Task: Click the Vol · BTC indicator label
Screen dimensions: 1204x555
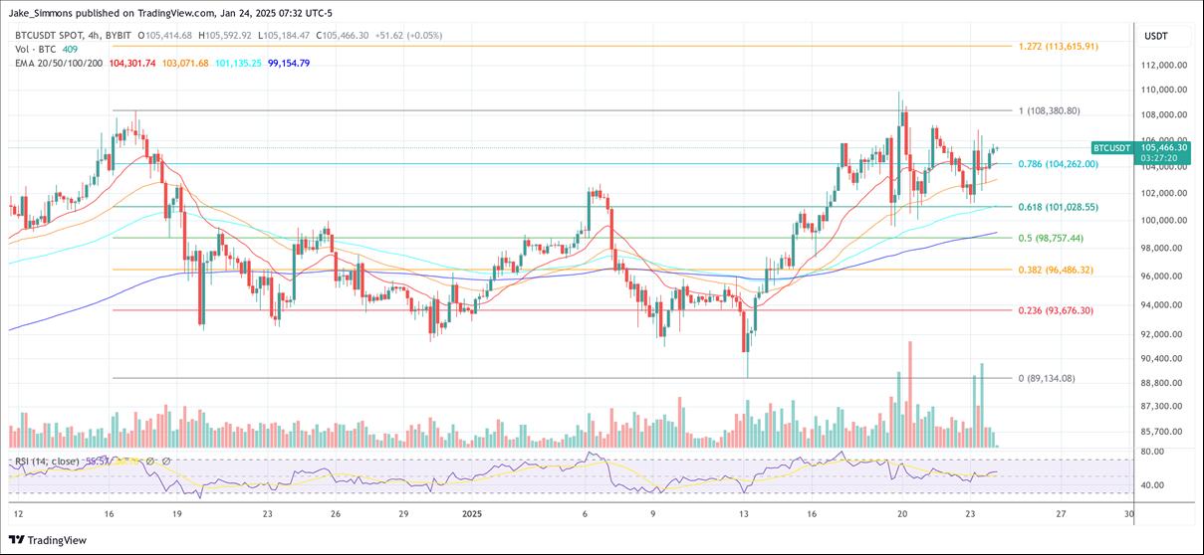Action: pyautogui.click(x=36, y=50)
